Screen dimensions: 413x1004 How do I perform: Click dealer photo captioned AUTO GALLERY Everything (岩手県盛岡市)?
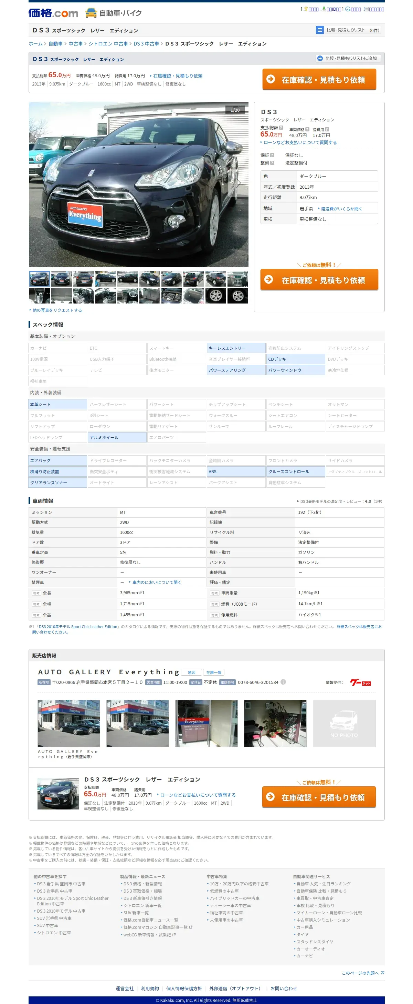pos(69,723)
